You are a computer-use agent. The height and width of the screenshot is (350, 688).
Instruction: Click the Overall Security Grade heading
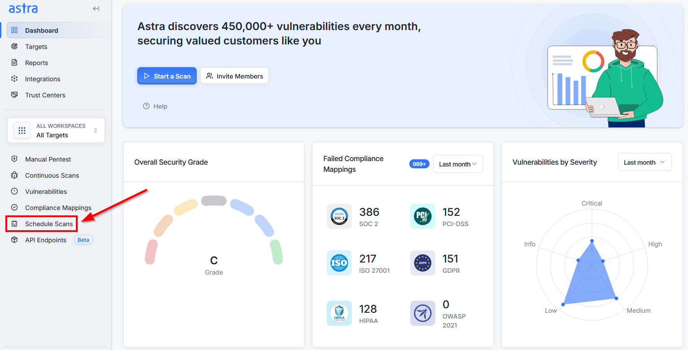point(171,162)
